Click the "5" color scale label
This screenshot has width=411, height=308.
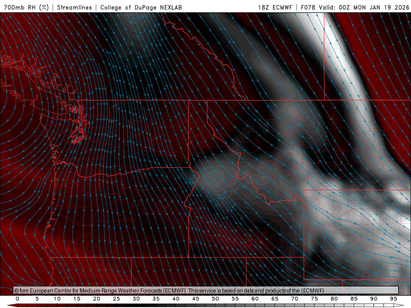pyautogui.click(x=37, y=299)
